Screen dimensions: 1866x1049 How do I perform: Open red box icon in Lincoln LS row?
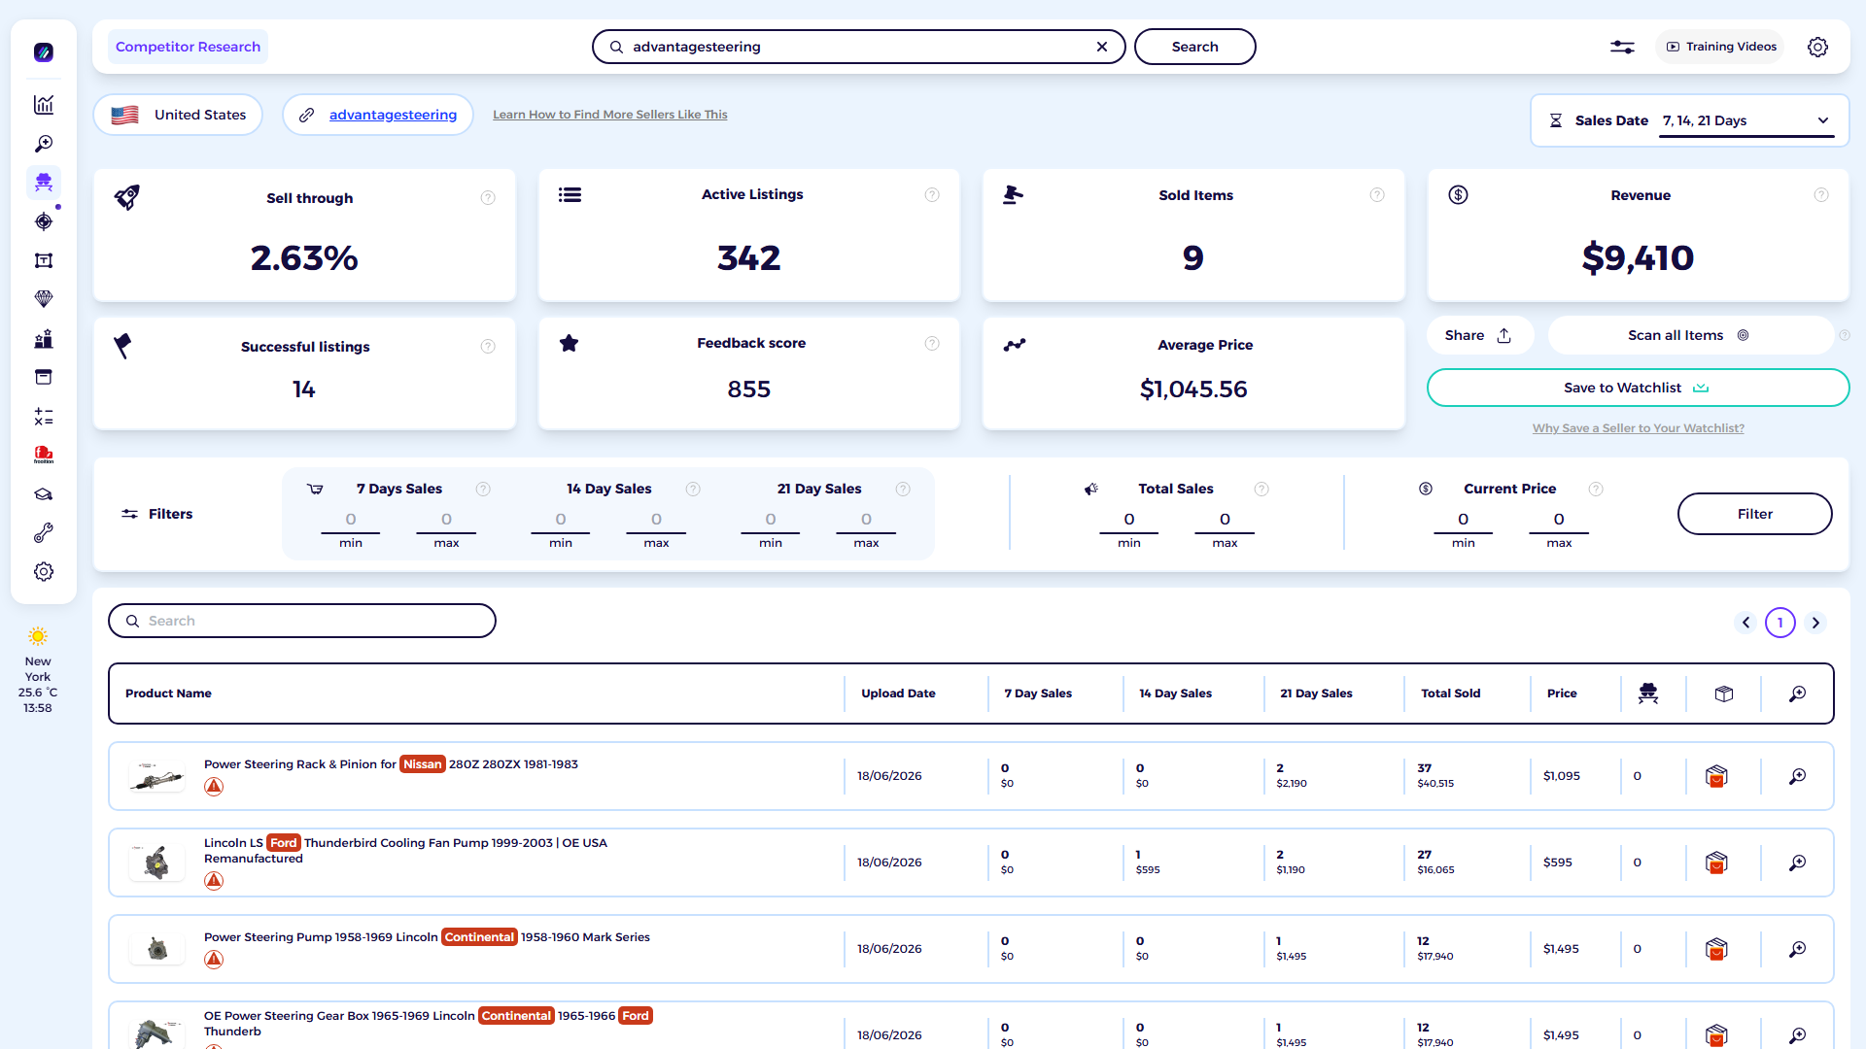tap(1716, 863)
